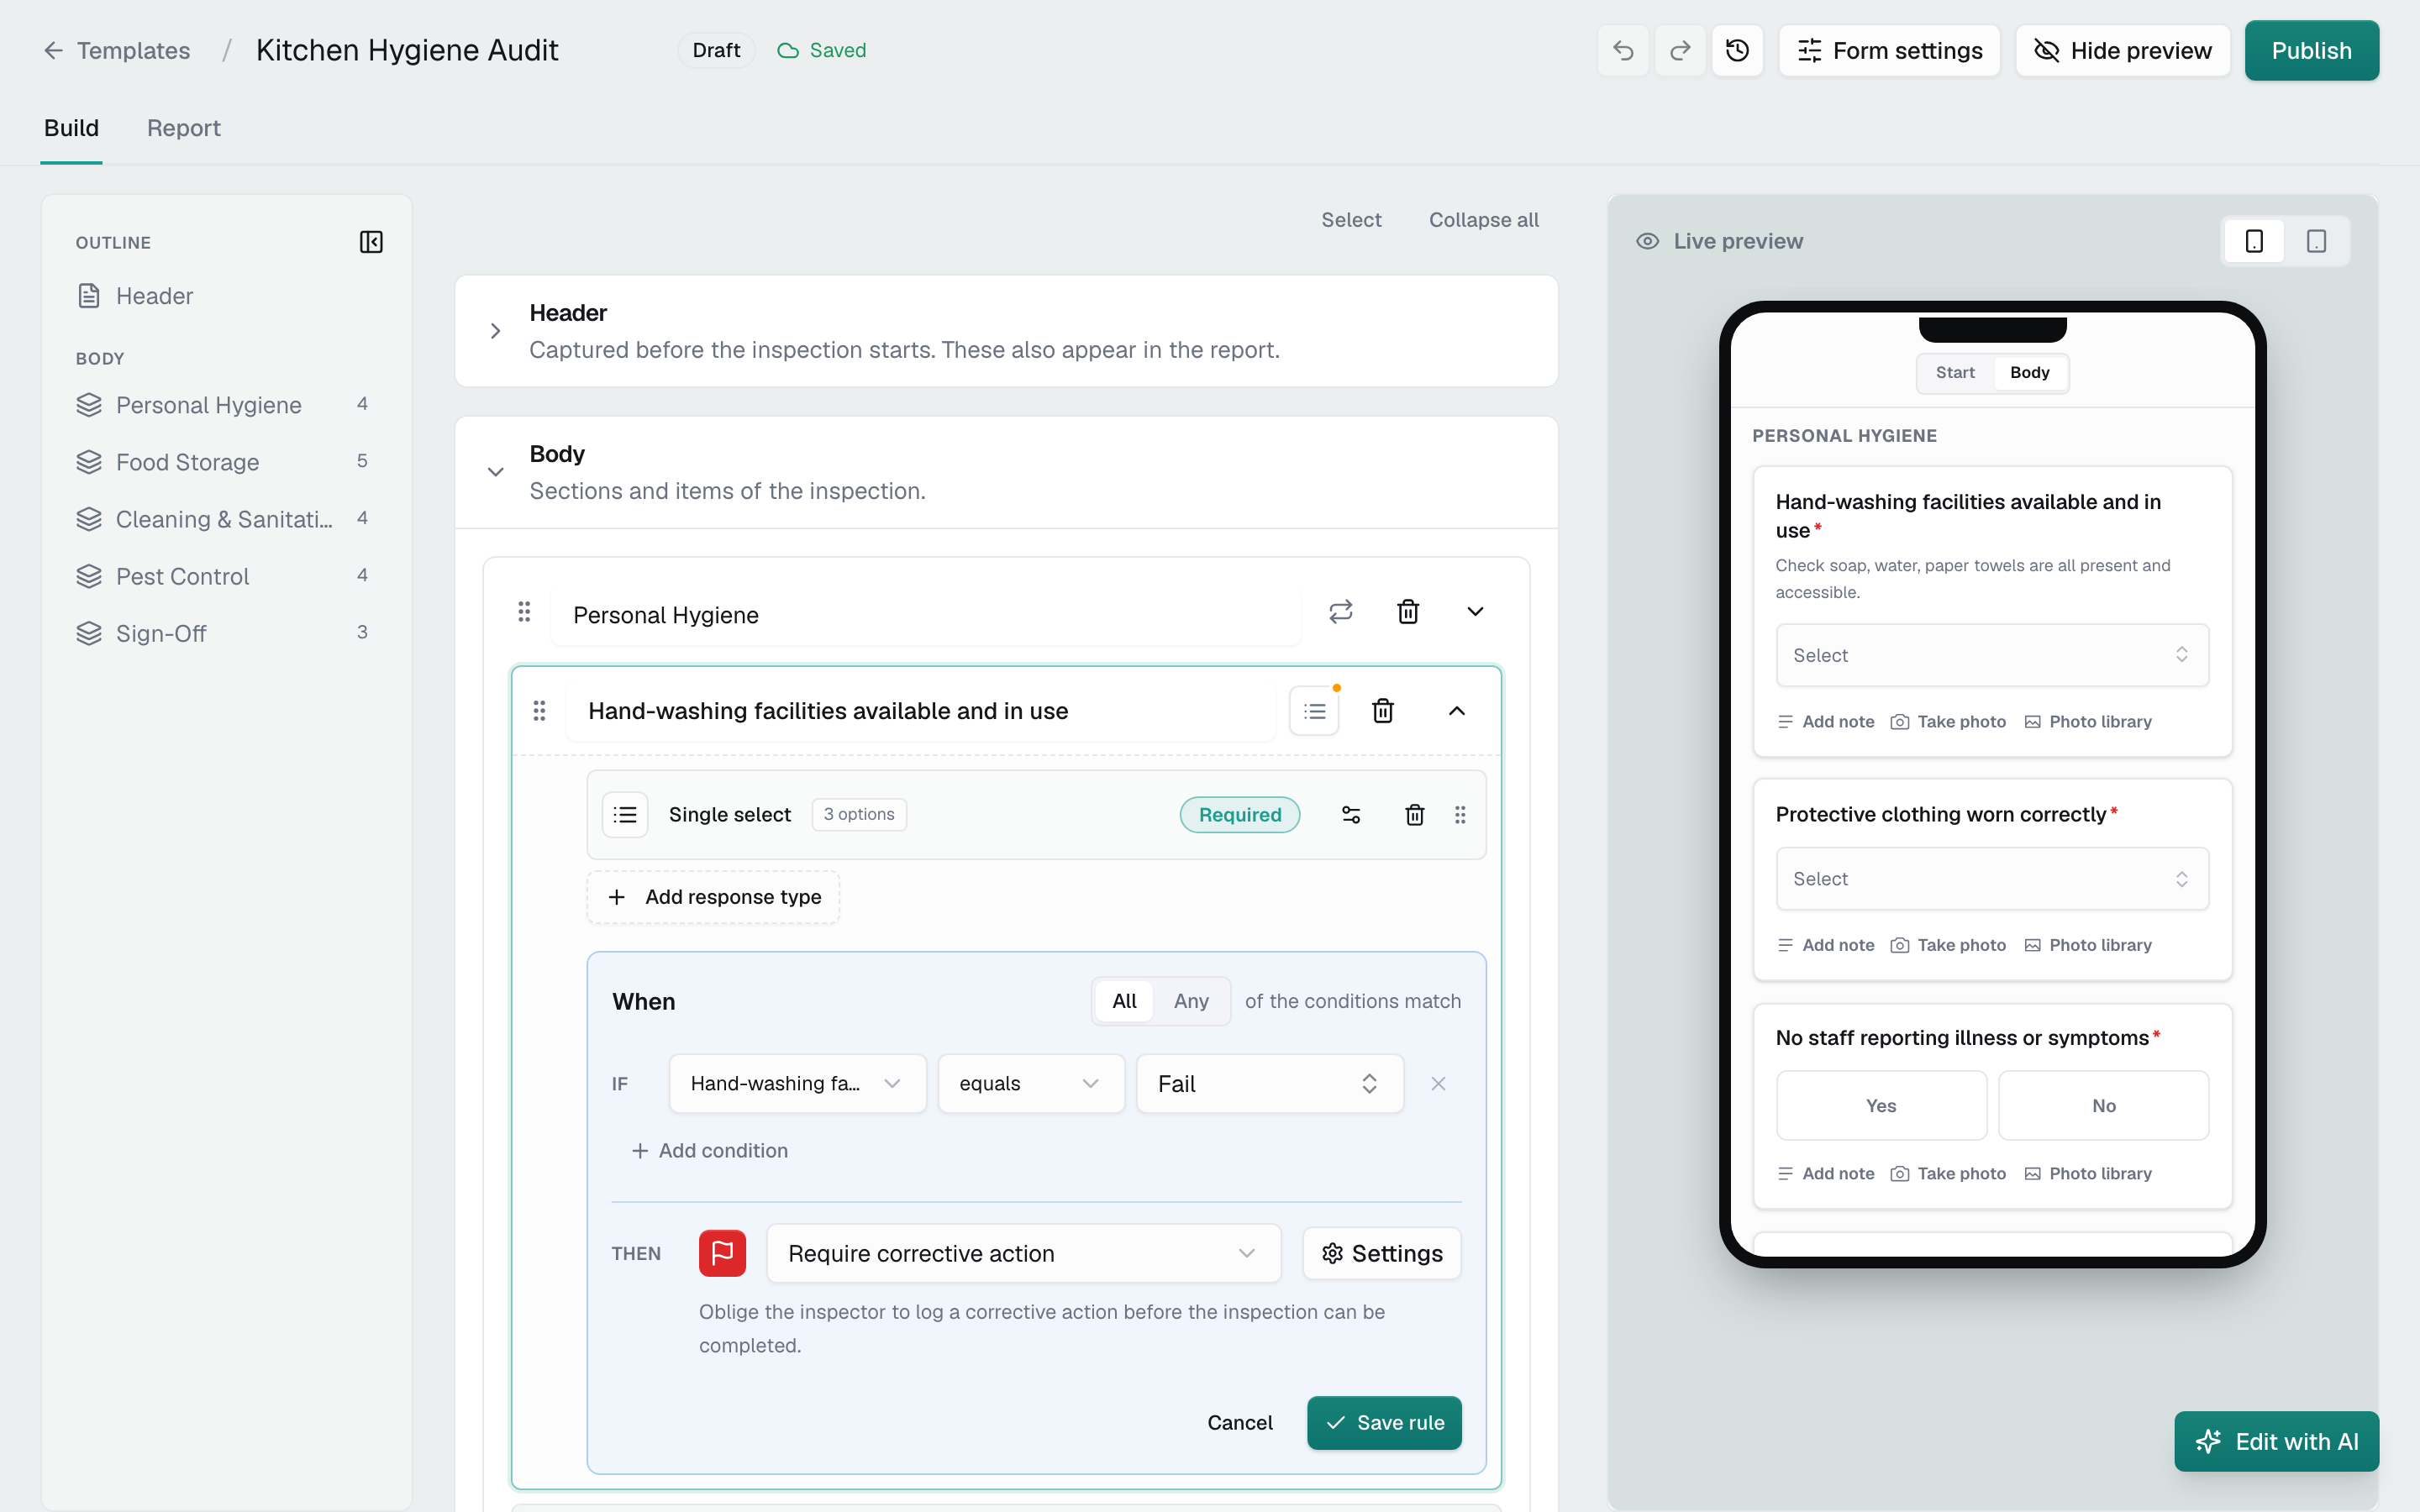
Task: Open the equals operator dropdown
Action: [1030, 1084]
